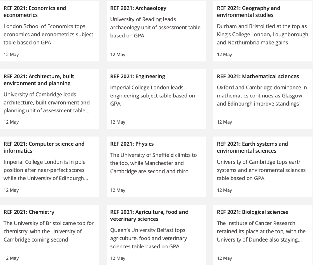Click the Durham and Bristol tied summary
Image resolution: width=313 pixels, height=265 pixels.
pyautogui.click(x=263, y=34)
